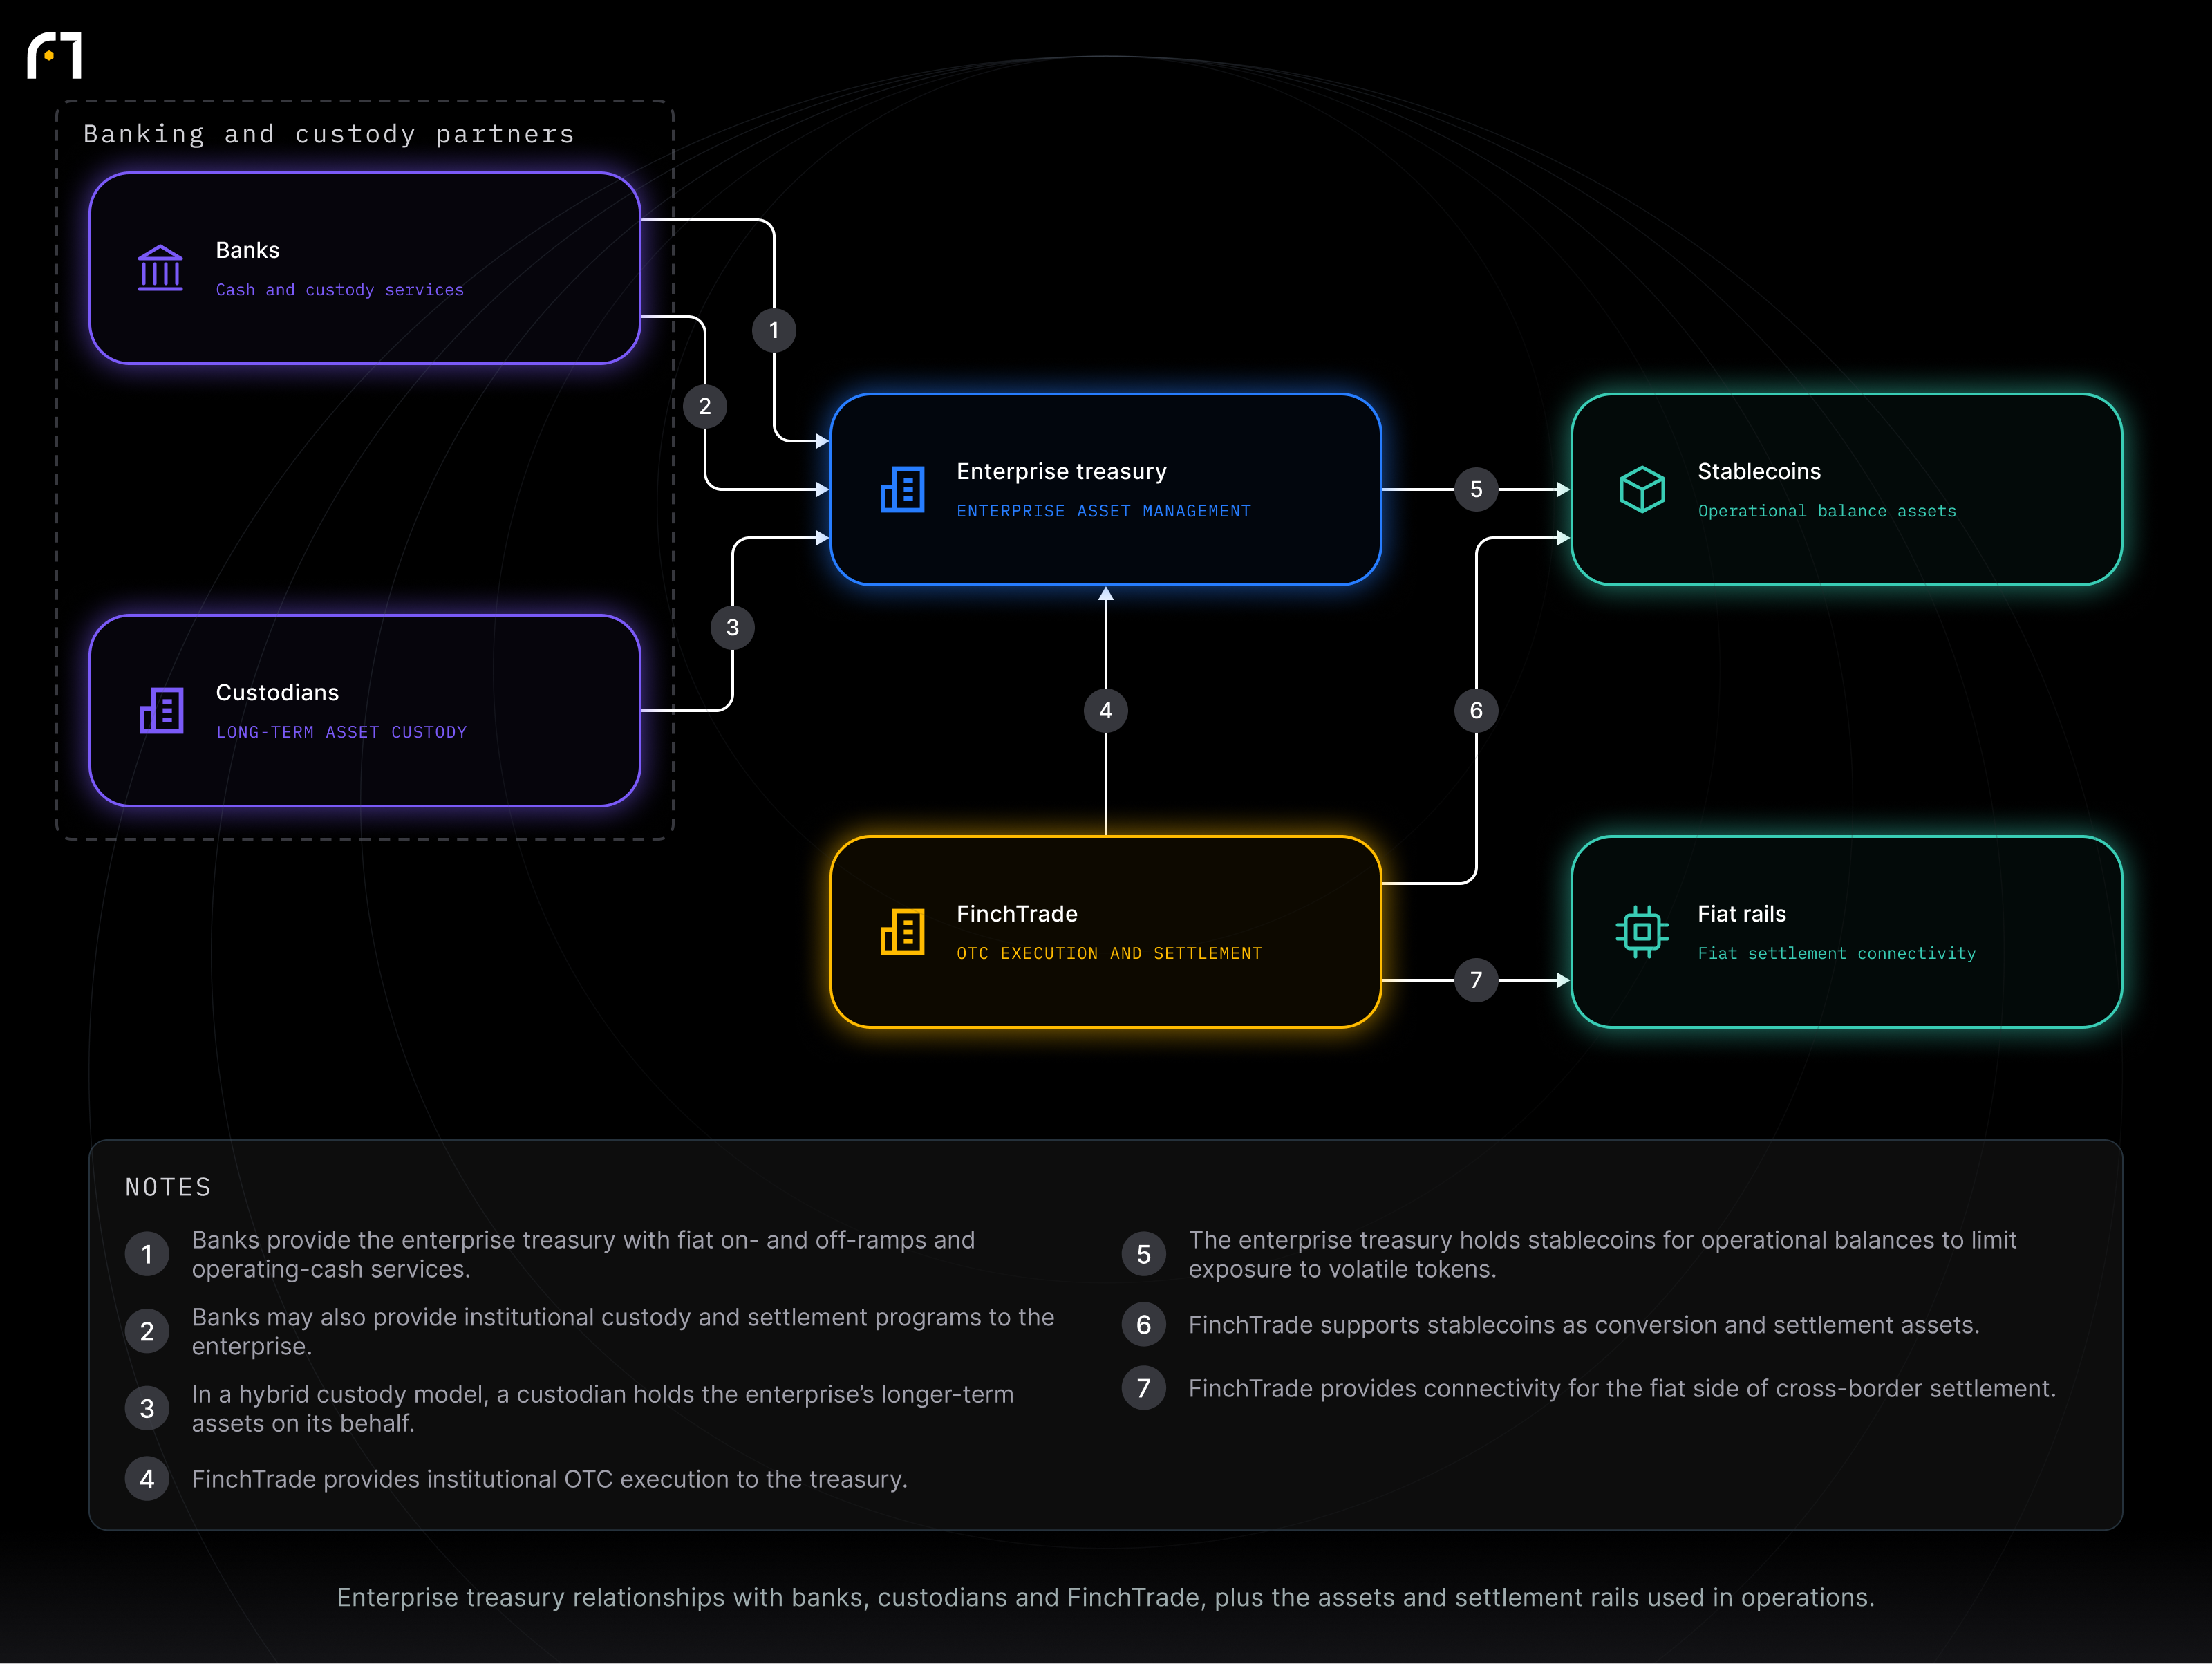The height and width of the screenshot is (1664, 2212).
Task: Select 'ENTERPRISE ASSET MANAGEMENT' subtitle
Action: [1104, 511]
